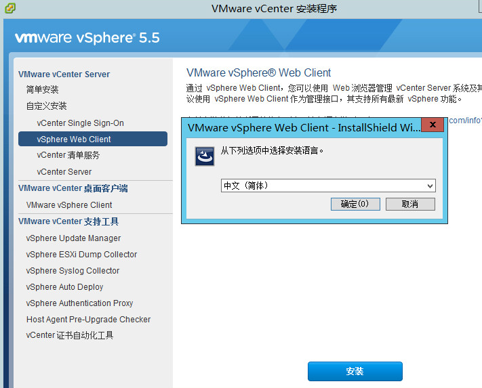Open the installation language dropdown arrow

click(430, 186)
